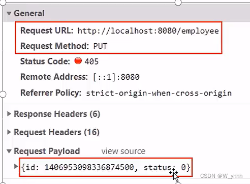Select the payload id value 1406953098336874500
This screenshot has height=184, width=250.
tap(89, 167)
